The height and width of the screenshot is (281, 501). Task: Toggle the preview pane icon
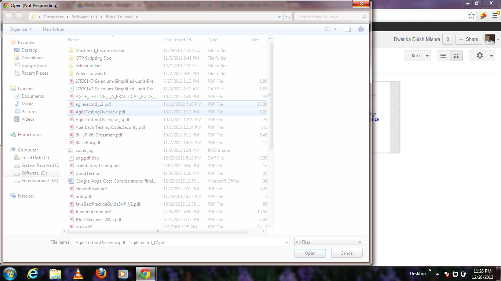click(x=347, y=29)
